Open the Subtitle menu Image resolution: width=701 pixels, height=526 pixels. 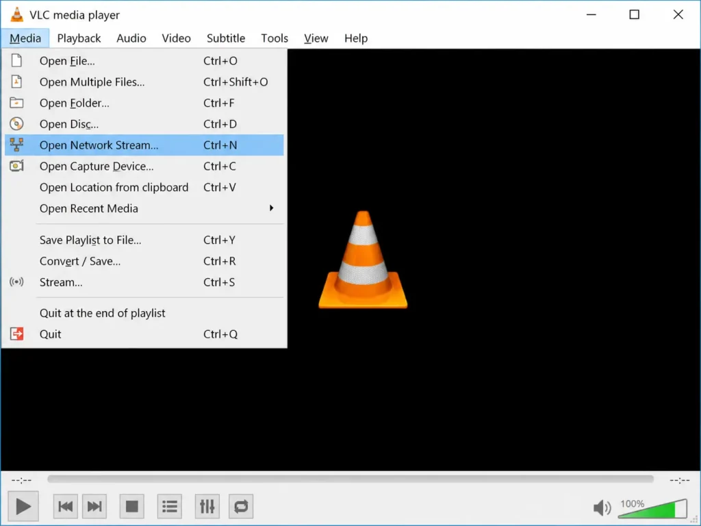(x=226, y=38)
